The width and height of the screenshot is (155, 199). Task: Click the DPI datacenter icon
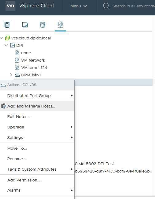12,45
